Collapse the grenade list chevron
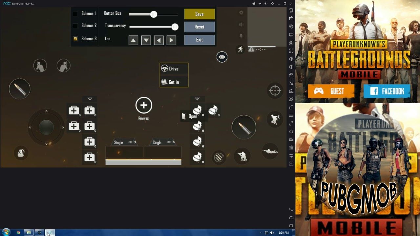 [x=197, y=99]
